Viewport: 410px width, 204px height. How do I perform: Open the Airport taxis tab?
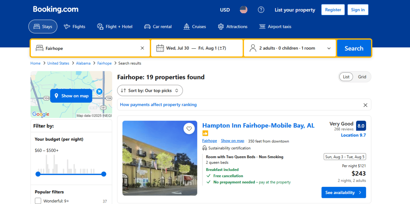(x=275, y=27)
